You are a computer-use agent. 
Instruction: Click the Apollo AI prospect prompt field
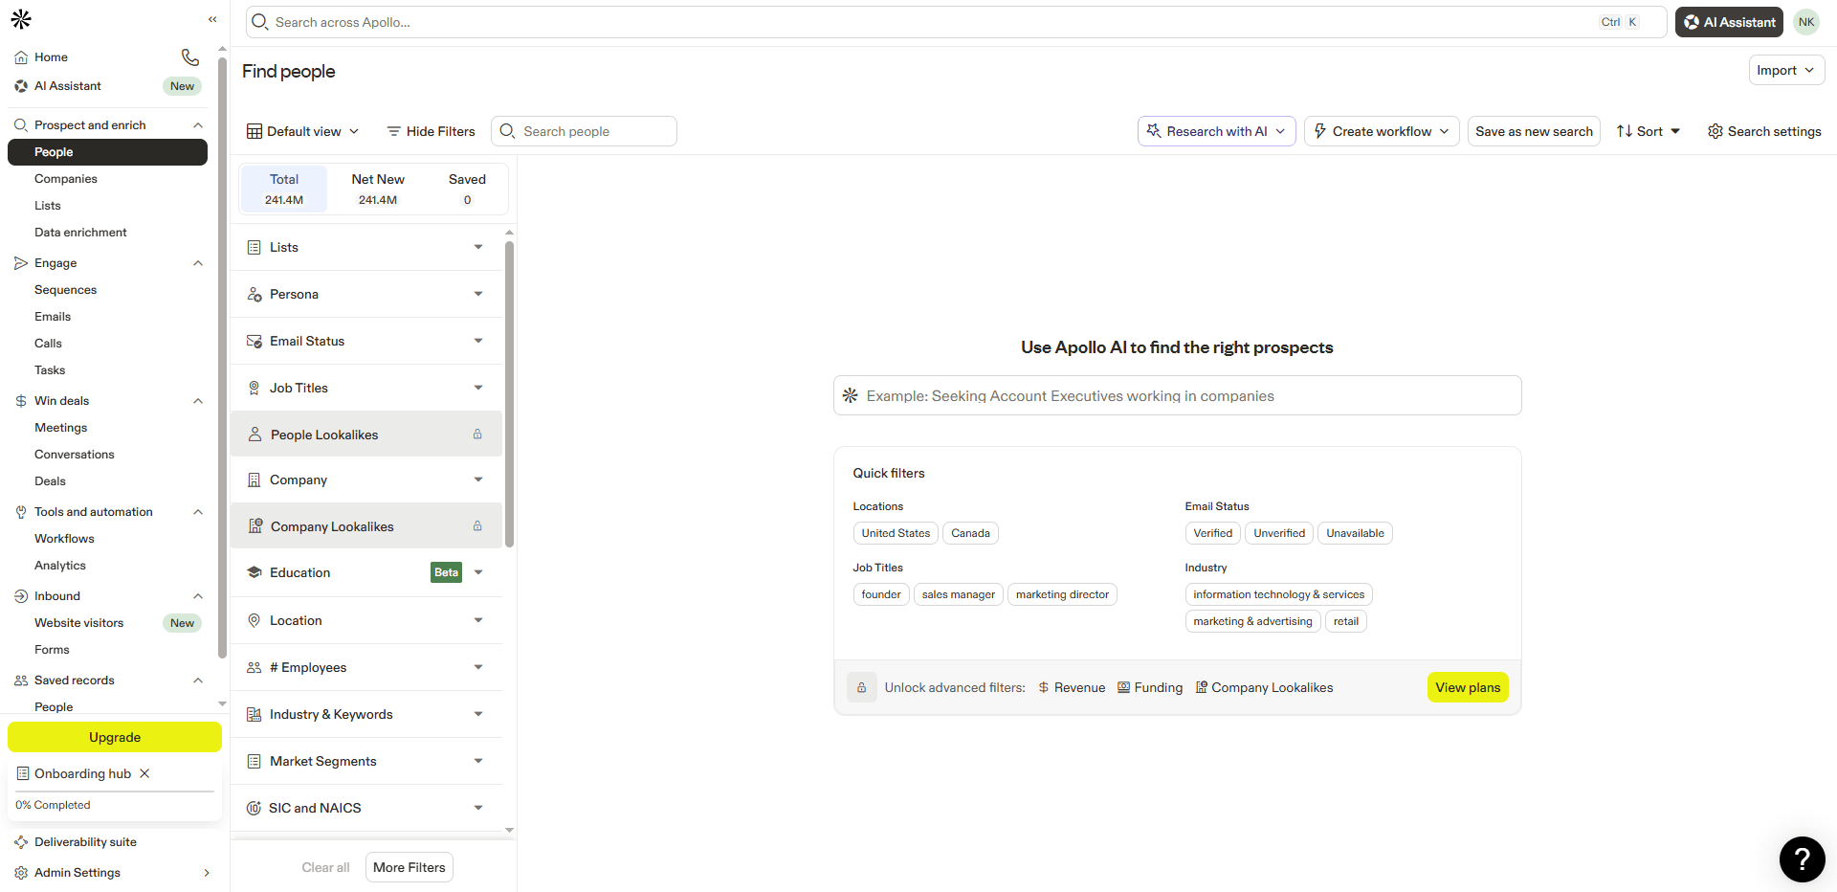1177,395
